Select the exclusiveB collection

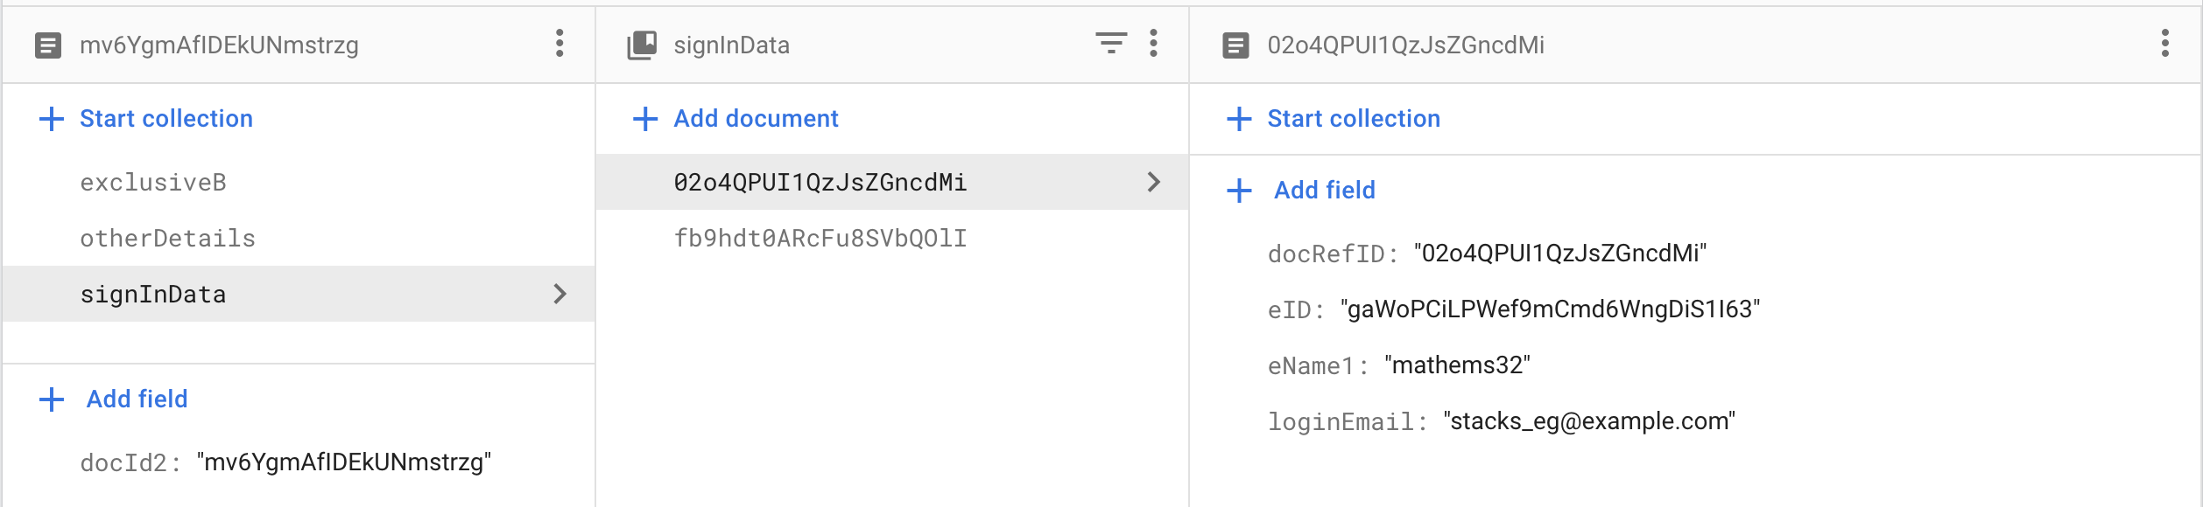(x=154, y=182)
